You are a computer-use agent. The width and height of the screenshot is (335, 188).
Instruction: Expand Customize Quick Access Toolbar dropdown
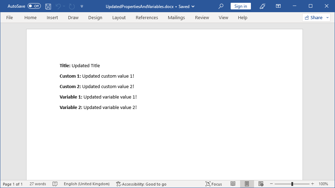(82, 6)
